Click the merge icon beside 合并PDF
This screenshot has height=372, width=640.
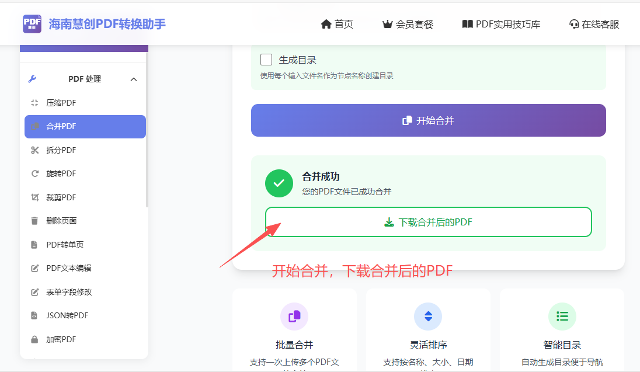pos(35,126)
